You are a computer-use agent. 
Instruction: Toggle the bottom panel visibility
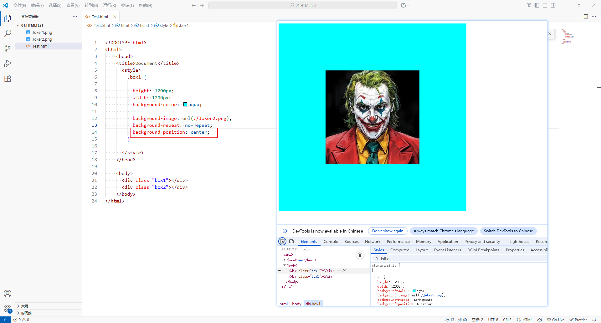coord(545,5)
